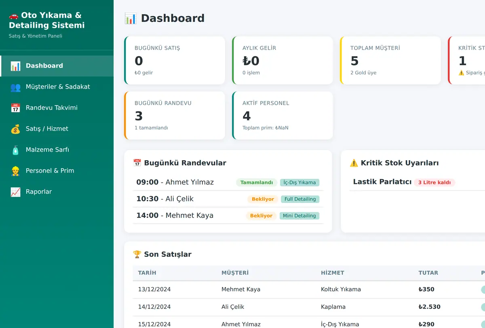The width and height of the screenshot is (485, 328).
Task: Select the 14:00 - Mehmet Kaya appointment
Action: click(228, 216)
